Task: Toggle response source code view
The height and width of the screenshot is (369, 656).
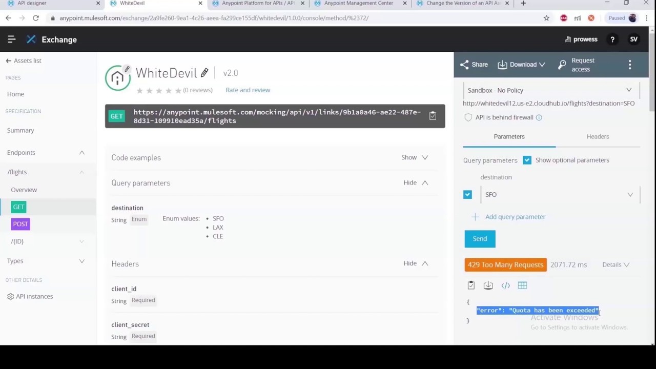Action: coord(505,285)
